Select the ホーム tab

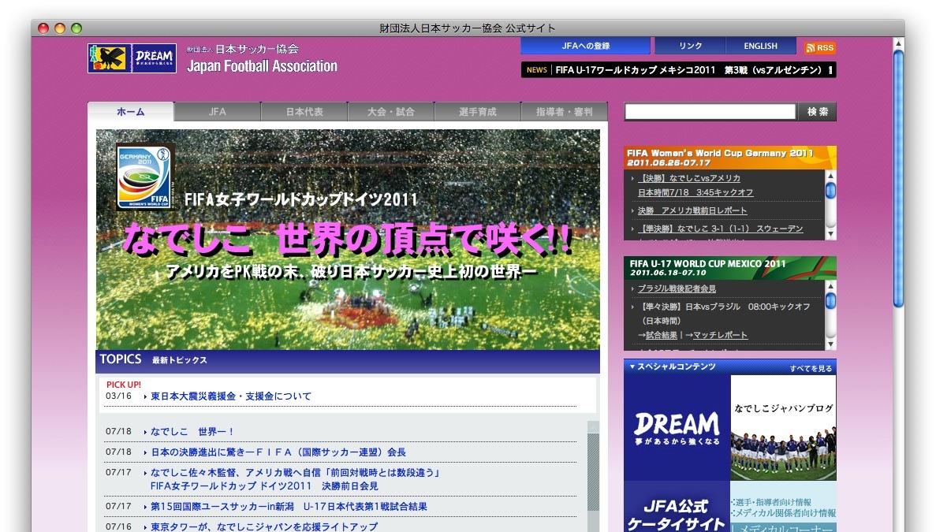[131, 112]
